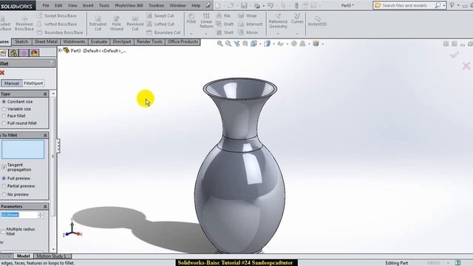Cancel fillet with red X in viewport corner
Screen dimensions: 473x266
(466, 66)
